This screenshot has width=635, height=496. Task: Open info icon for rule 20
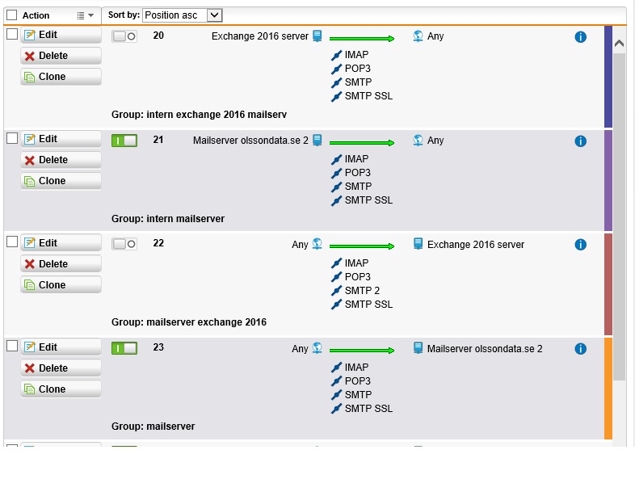click(580, 37)
